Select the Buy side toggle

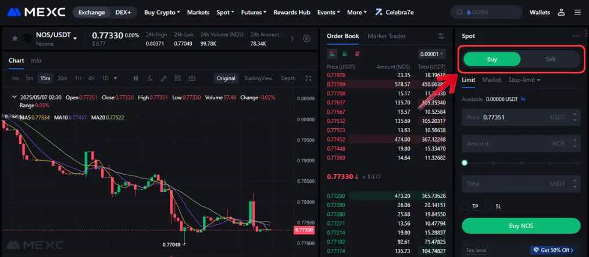492,59
